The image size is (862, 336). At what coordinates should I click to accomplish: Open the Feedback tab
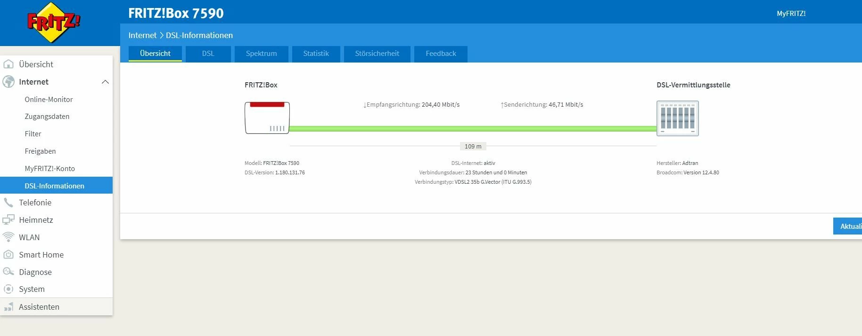pyautogui.click(x=441, y=54)
